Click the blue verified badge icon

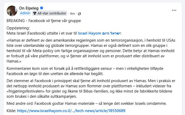coord(42,8)
